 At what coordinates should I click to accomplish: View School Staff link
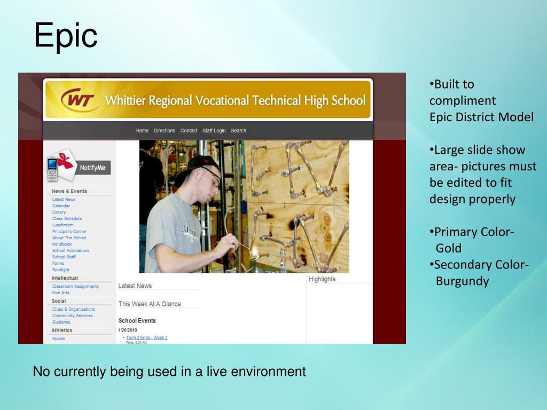pos(64,257)
